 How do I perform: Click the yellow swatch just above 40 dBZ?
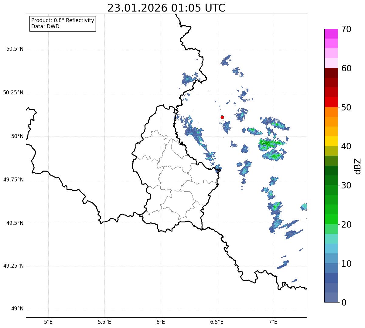point(331,141)
